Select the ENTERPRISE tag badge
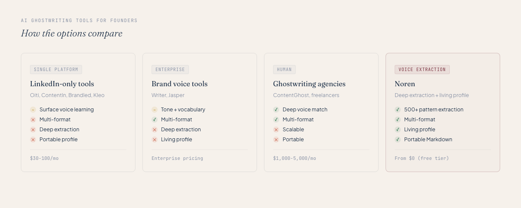 170,69
